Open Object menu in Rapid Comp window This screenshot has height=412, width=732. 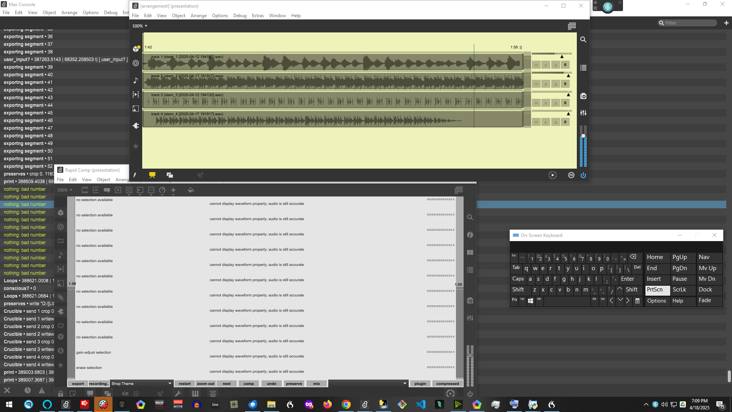click(x=103, y=180)
